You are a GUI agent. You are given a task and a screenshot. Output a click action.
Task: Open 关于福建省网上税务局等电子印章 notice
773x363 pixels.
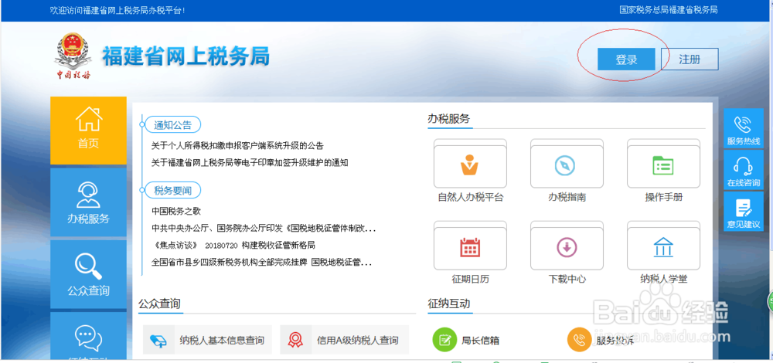[x=250, y=162]
